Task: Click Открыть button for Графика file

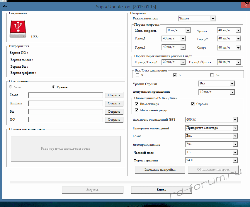Action: click(114, 103)
